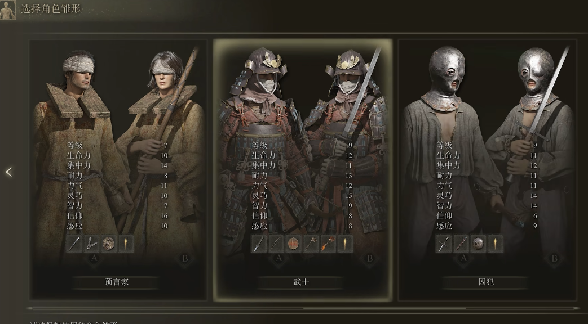
Task: Choose the 预言家 class name label
Action: point(117,282)
